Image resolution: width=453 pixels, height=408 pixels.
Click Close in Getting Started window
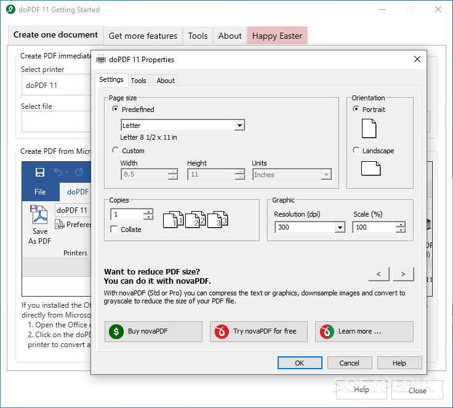[417, 390]
